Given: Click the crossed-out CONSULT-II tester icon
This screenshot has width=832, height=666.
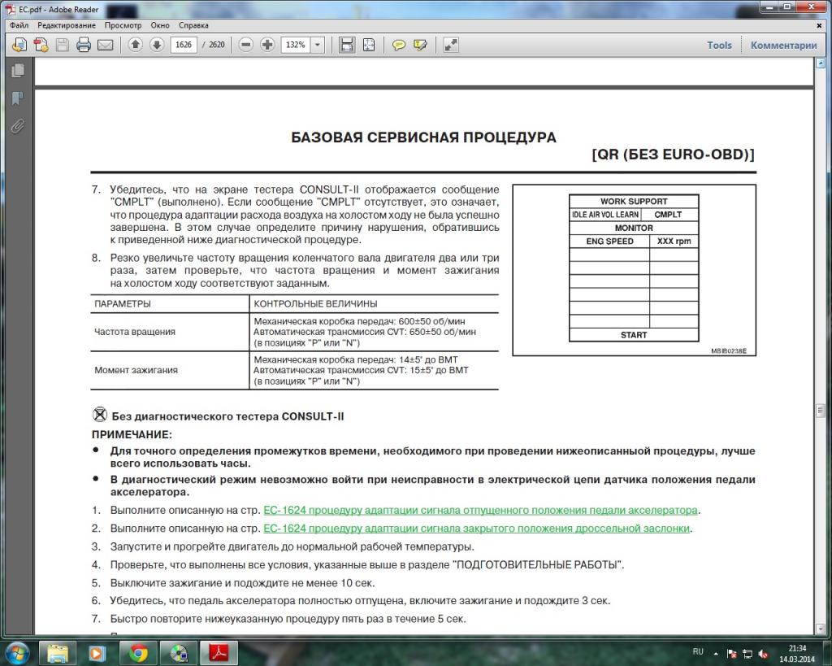Looking at the screenshot, I should coord(100,414).
